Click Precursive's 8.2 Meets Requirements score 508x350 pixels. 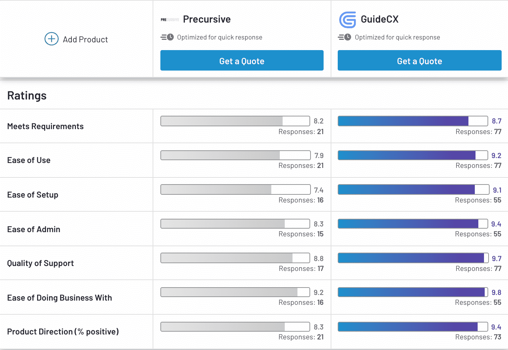319,121
